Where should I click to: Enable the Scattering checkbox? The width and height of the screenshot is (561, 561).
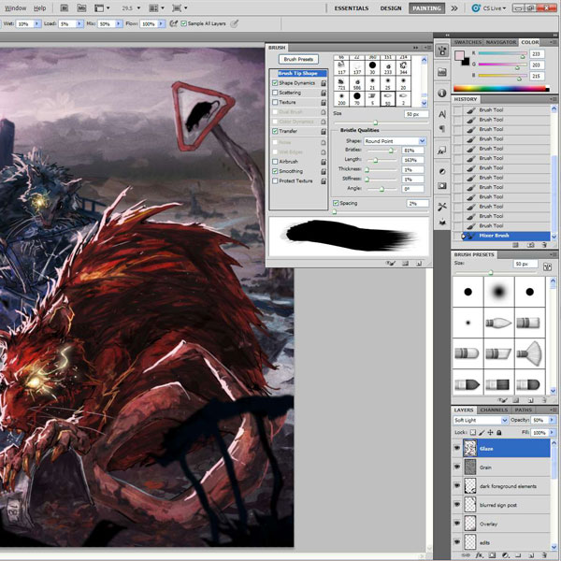[274, 93]
